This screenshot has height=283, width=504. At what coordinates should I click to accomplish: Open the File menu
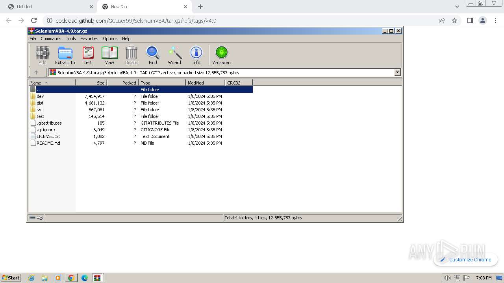(33, 39)
